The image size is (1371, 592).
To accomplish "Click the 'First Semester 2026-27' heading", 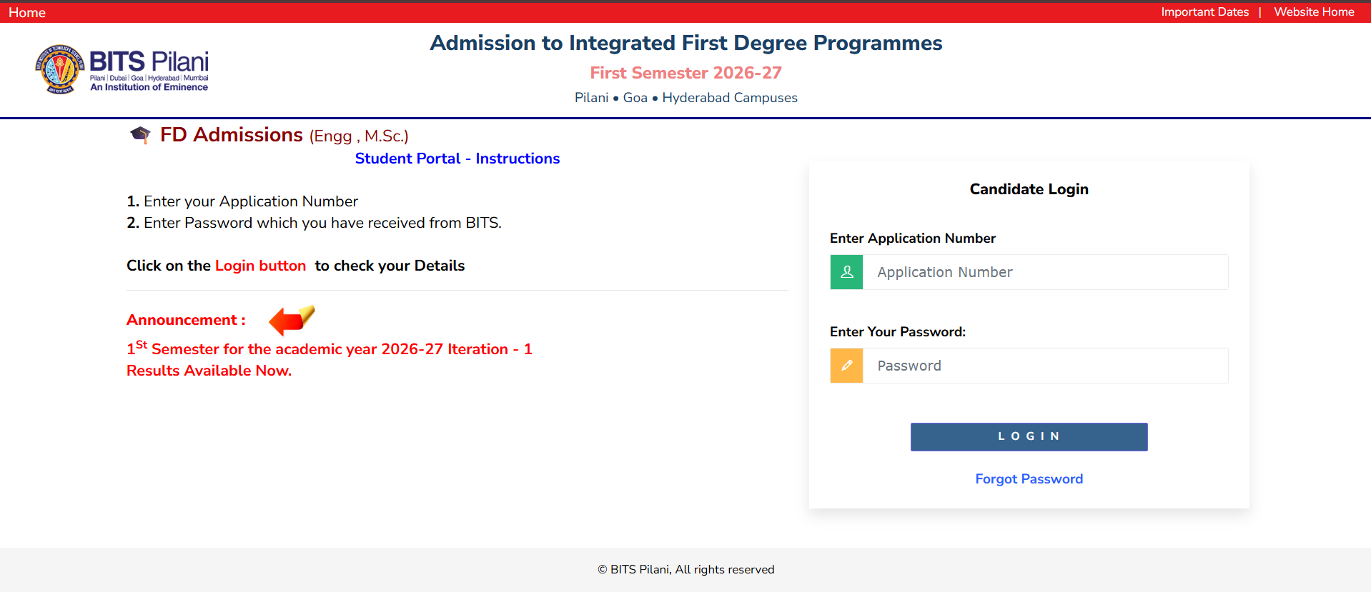I will (685, 73).
